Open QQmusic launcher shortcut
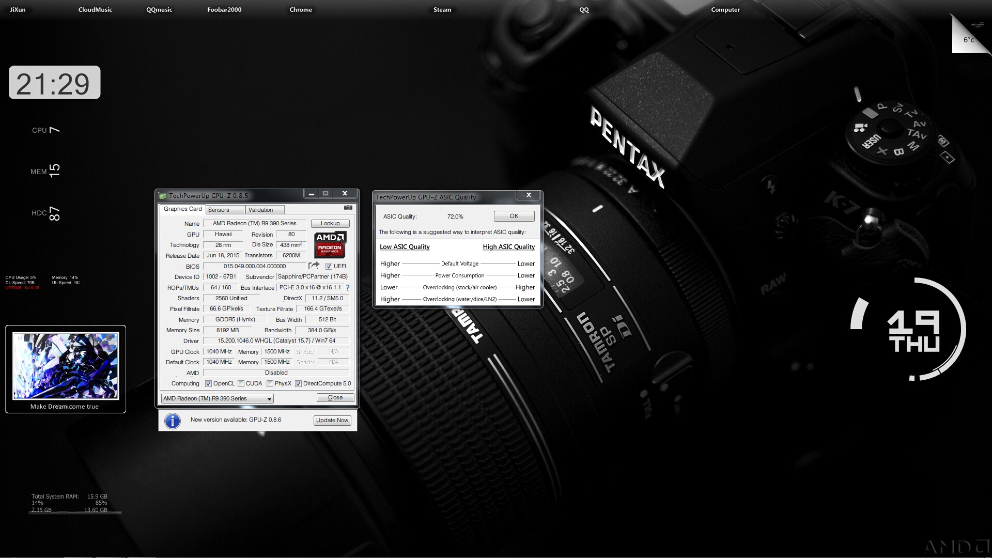 pyautogui.click(x=159, y=10)
